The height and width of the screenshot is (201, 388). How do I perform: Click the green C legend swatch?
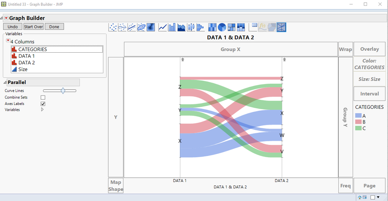[x=358, y=128]
